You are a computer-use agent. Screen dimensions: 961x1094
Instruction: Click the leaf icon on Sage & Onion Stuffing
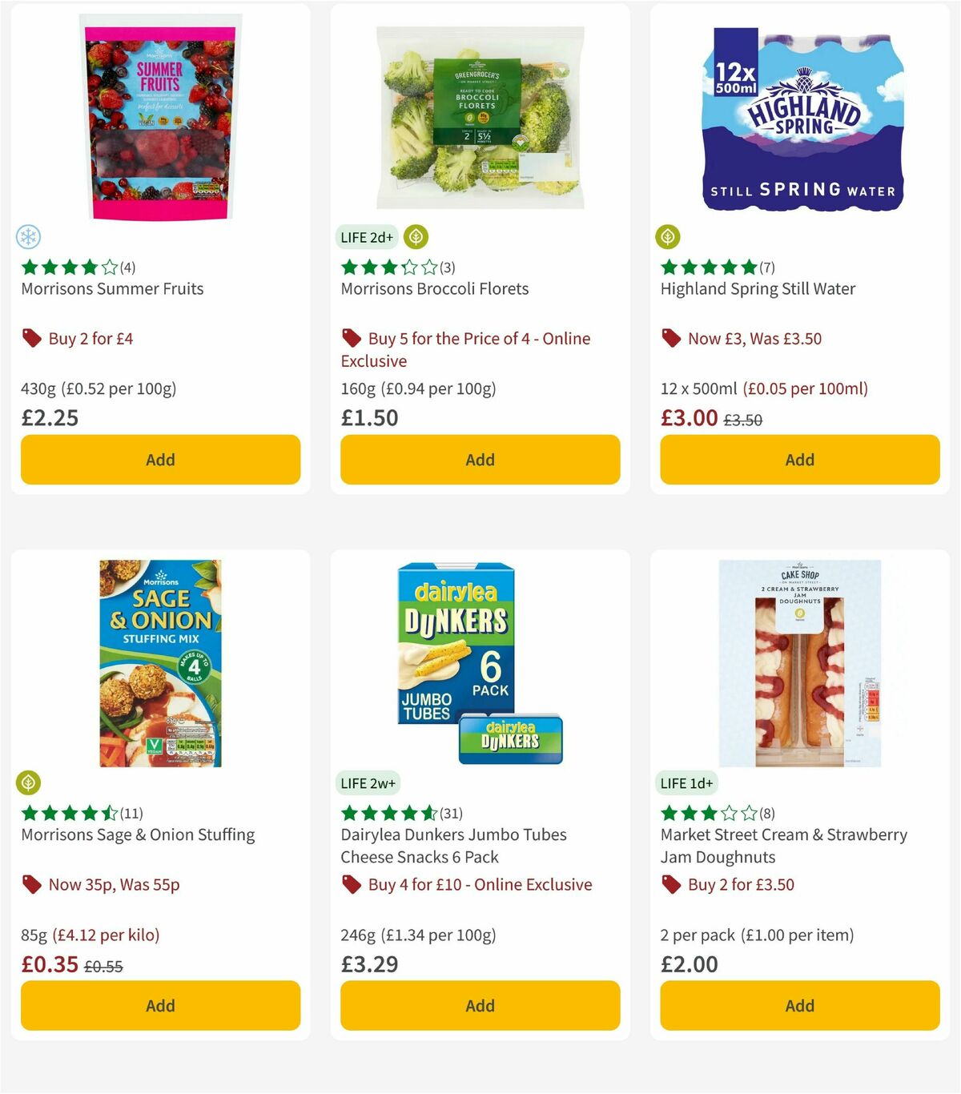(30, 782)
